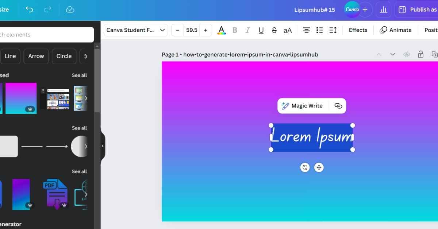Image resolution: width=438 pixels, height=229 pixels.
Task: Select the Circle shape tab
Action: pos(64,56)
